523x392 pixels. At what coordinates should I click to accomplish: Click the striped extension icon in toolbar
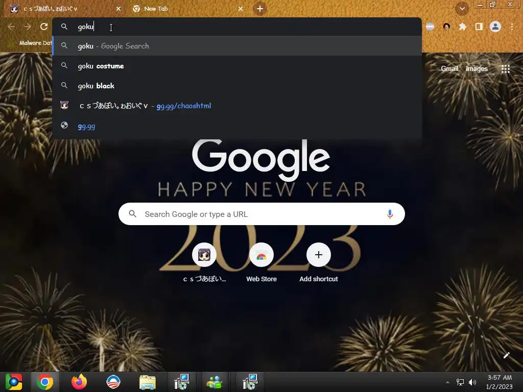point(430,27)
